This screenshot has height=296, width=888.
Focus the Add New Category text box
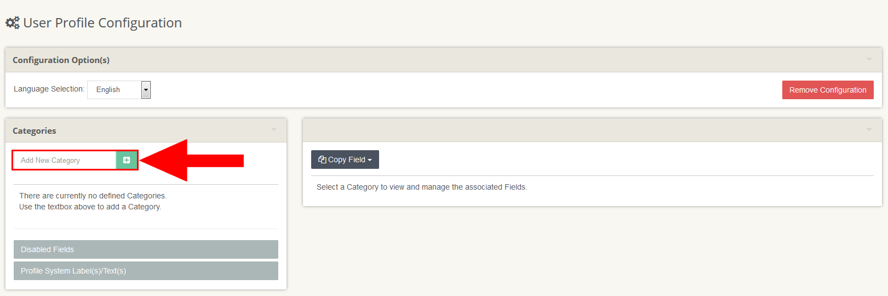(65, 160)
